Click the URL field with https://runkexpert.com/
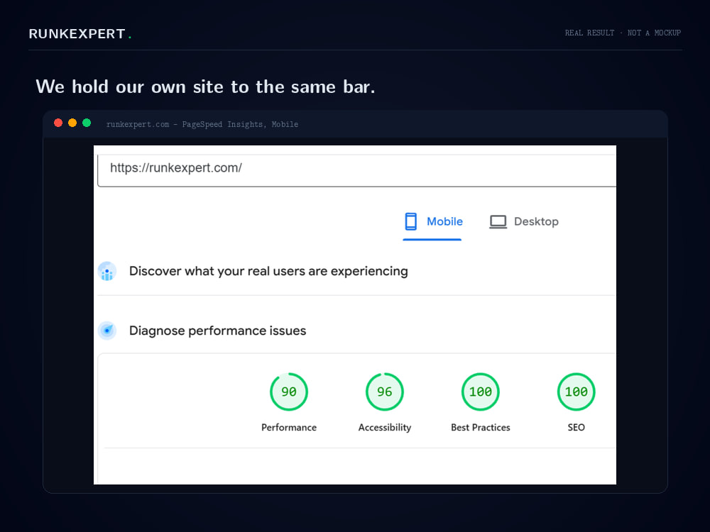This screenshot has width=710, height=532. pyautogui.click(x=356, y=170)
